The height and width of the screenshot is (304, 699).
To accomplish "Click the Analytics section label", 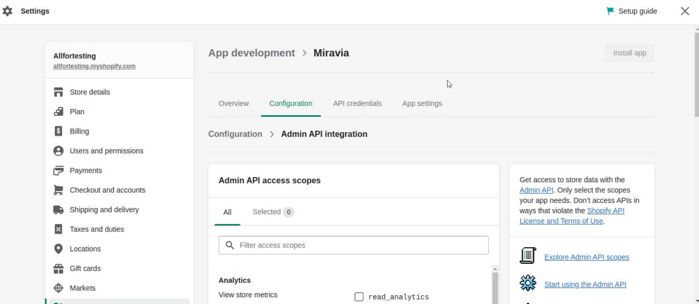I will coord(235,280).
